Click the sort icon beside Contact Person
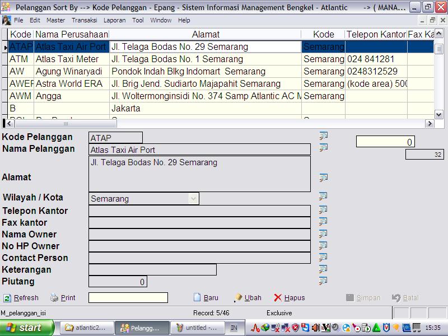Viewport: 448px width, 336px height. point(323,258)
